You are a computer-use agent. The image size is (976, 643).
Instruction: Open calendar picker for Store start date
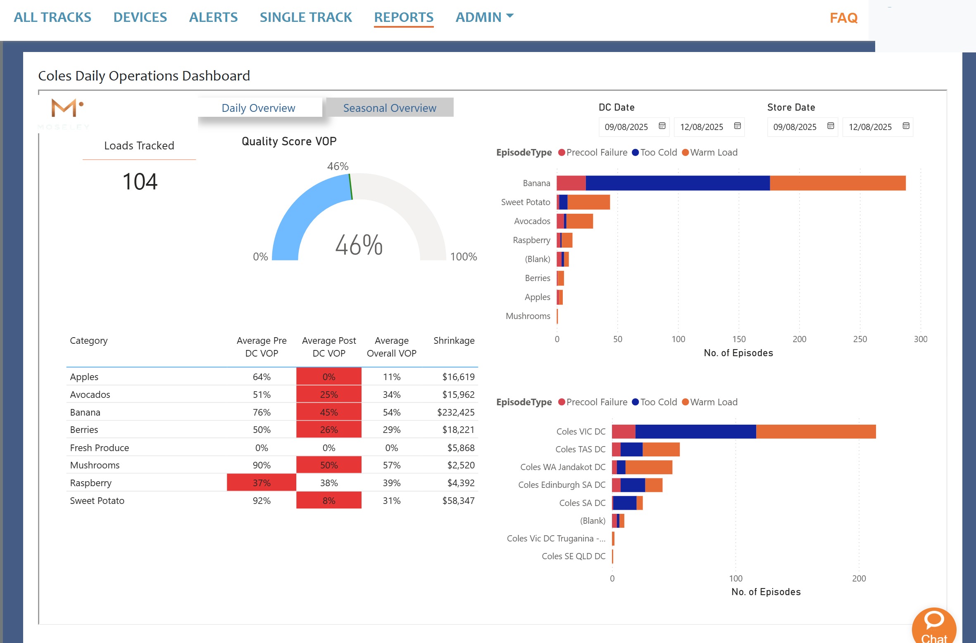coord(831,126)
